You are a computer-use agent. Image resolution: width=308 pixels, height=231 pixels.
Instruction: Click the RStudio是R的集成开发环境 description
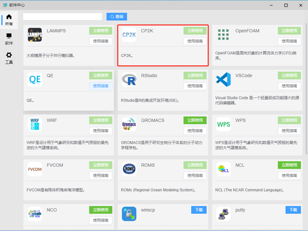click(x=150, y=100)
